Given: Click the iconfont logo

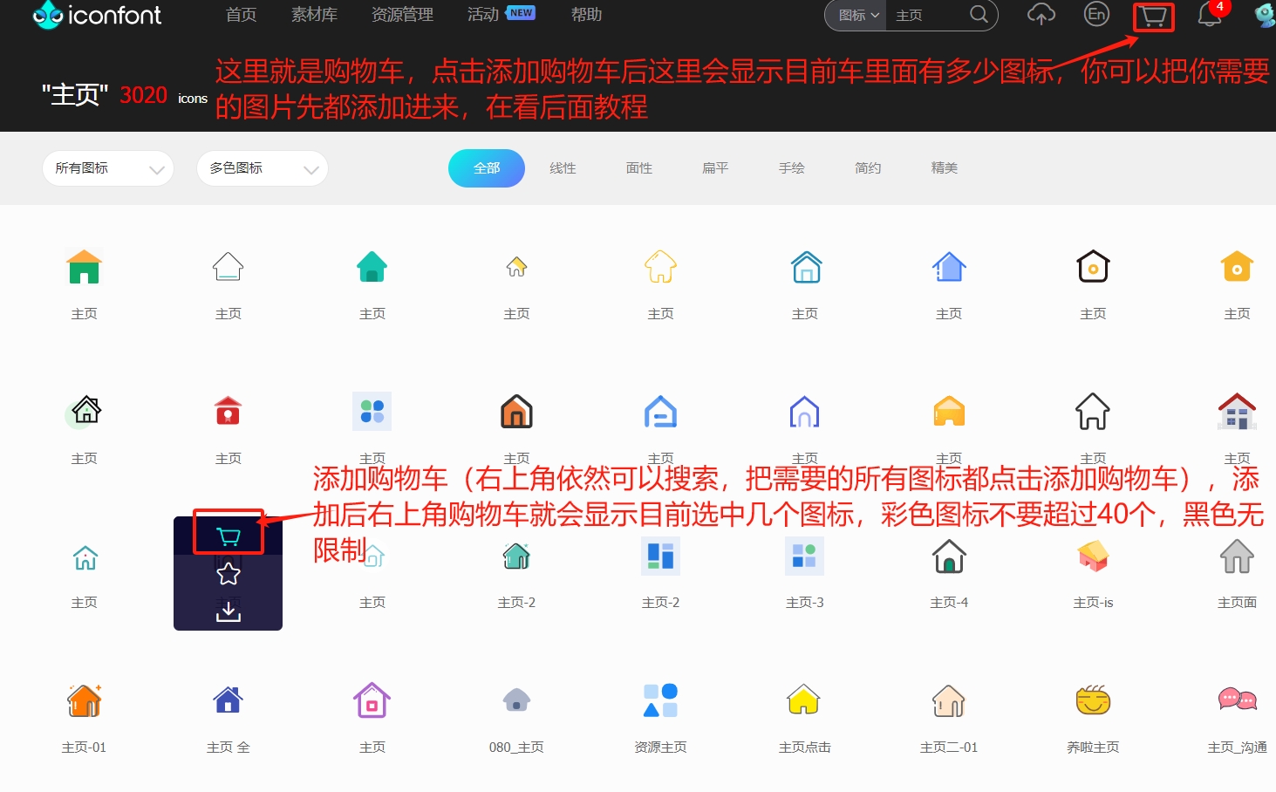Looking at the screenshot, I should click(x=96, y=15).
